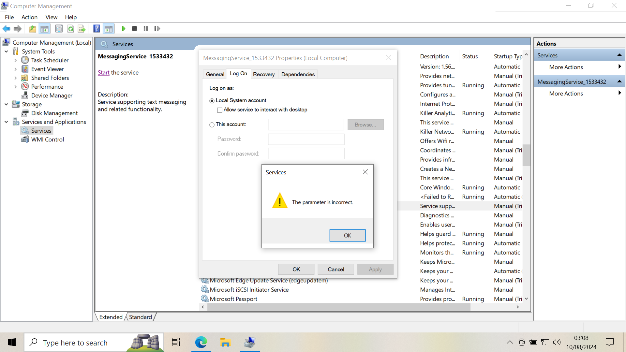Click the Start the service link
This screenshot has width=626, height=352.
click(103, 73)
